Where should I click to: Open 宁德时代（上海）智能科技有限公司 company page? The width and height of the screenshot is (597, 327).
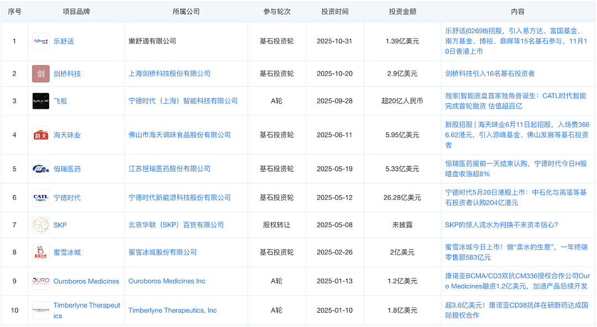(x=183, y=101)
